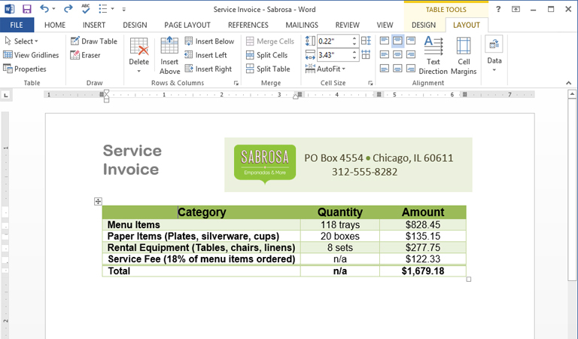Expand the AutoFit dropdown
The width and height of the screenshot is (578, 339).
pos(326,69)
